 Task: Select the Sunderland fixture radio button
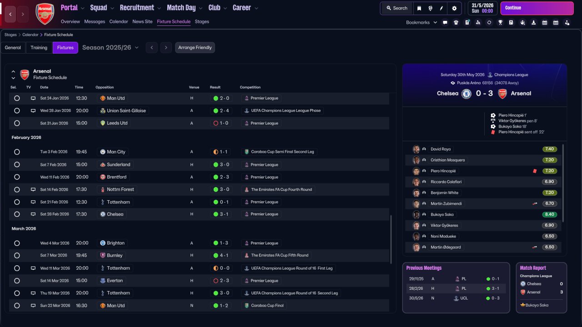click(17, 164)
